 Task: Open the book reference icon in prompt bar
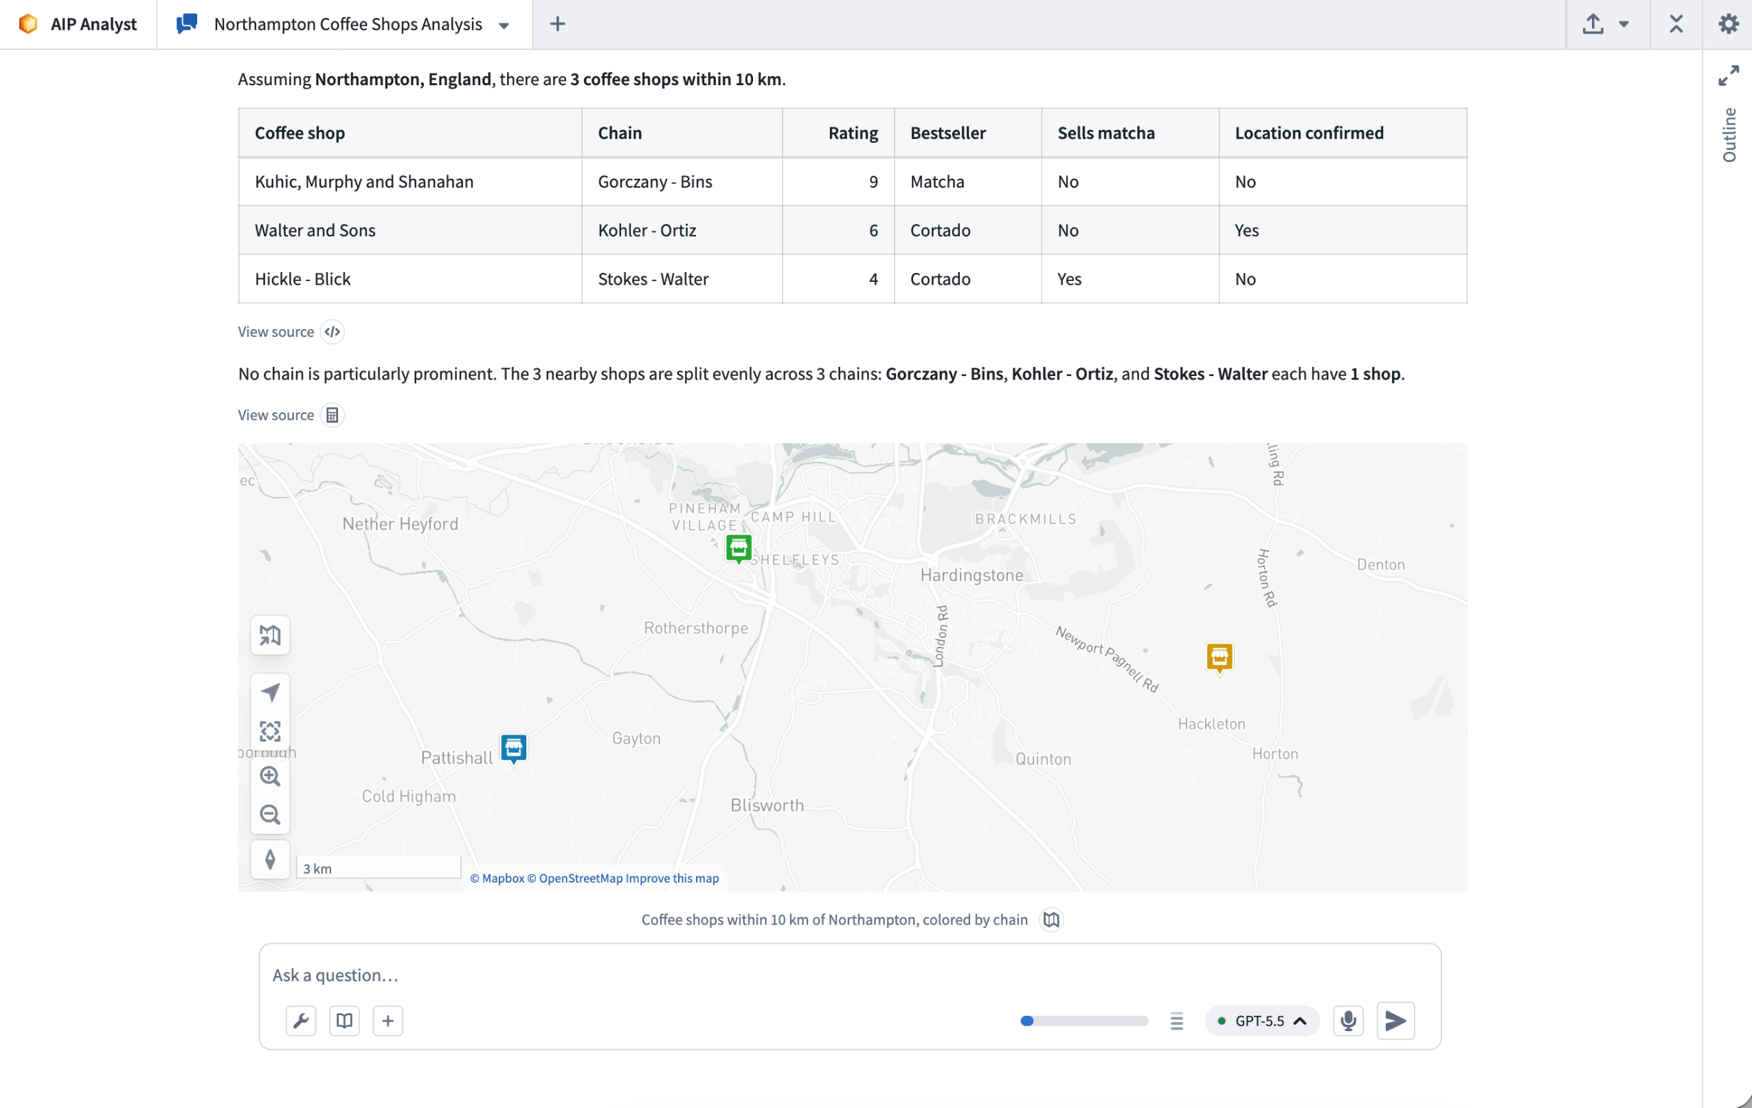(344, 1021)
